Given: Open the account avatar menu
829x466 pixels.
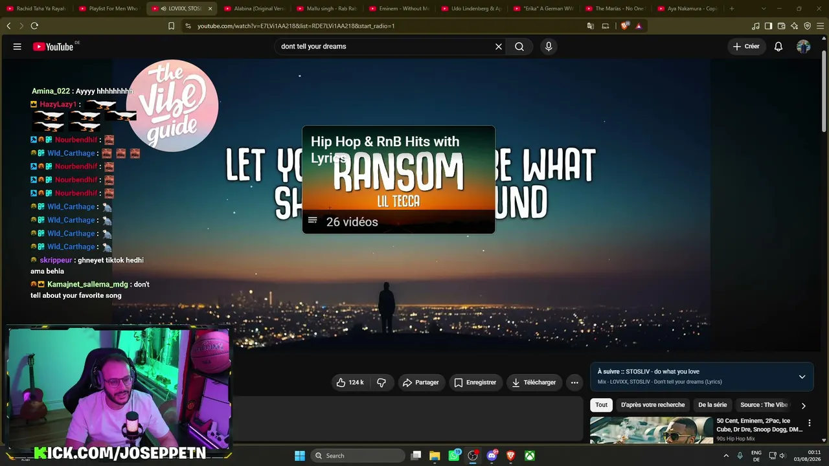Looking at the screenshot, I should tap(804, 47).
